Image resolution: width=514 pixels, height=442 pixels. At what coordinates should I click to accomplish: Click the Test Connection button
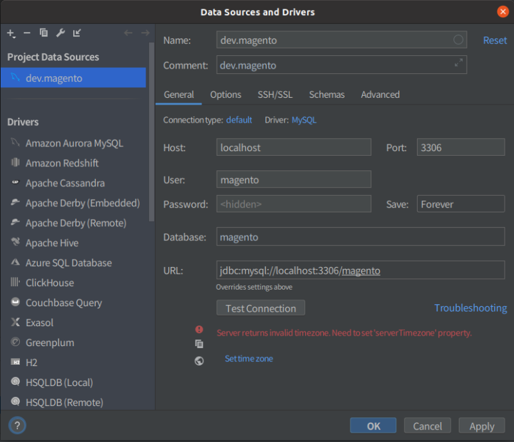tap(261, 308)
